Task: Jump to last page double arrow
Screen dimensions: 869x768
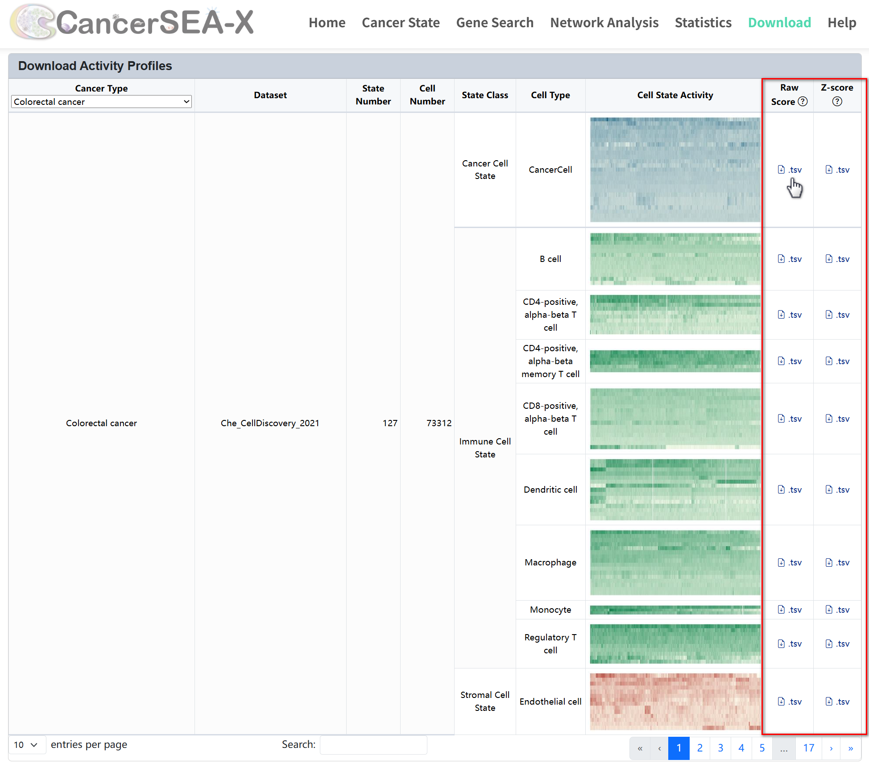Action: (x=851, y=748)
